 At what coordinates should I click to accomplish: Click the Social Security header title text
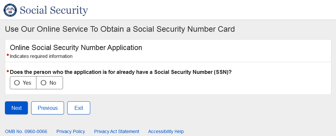pyautogui.click(x=54, y=10)
